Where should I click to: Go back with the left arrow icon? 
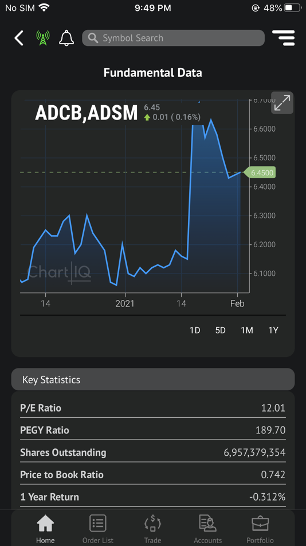[19, 38]
